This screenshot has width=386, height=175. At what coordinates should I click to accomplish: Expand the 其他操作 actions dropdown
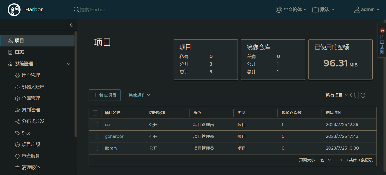click(139, 95)
